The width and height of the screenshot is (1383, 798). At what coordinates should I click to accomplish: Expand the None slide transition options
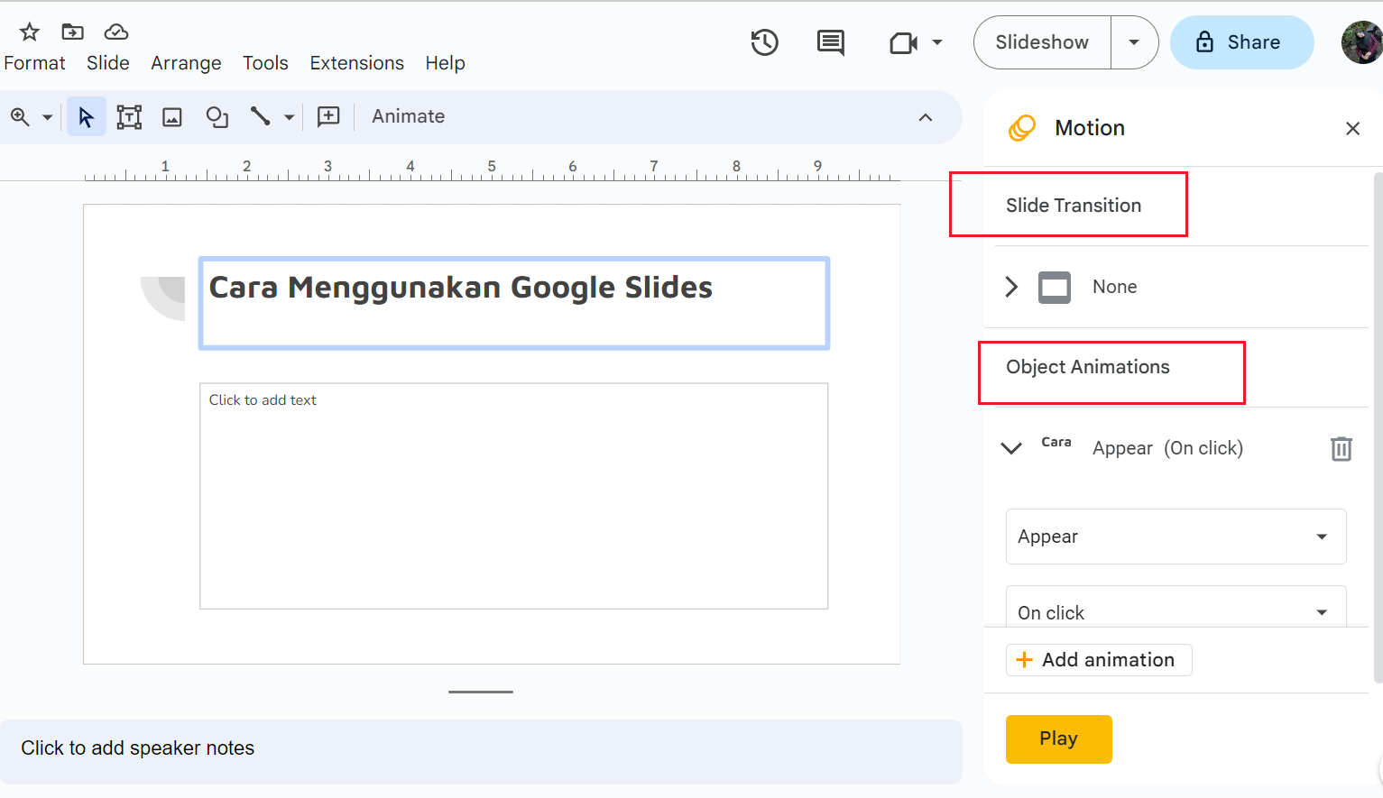click(x=1010, y=287)
